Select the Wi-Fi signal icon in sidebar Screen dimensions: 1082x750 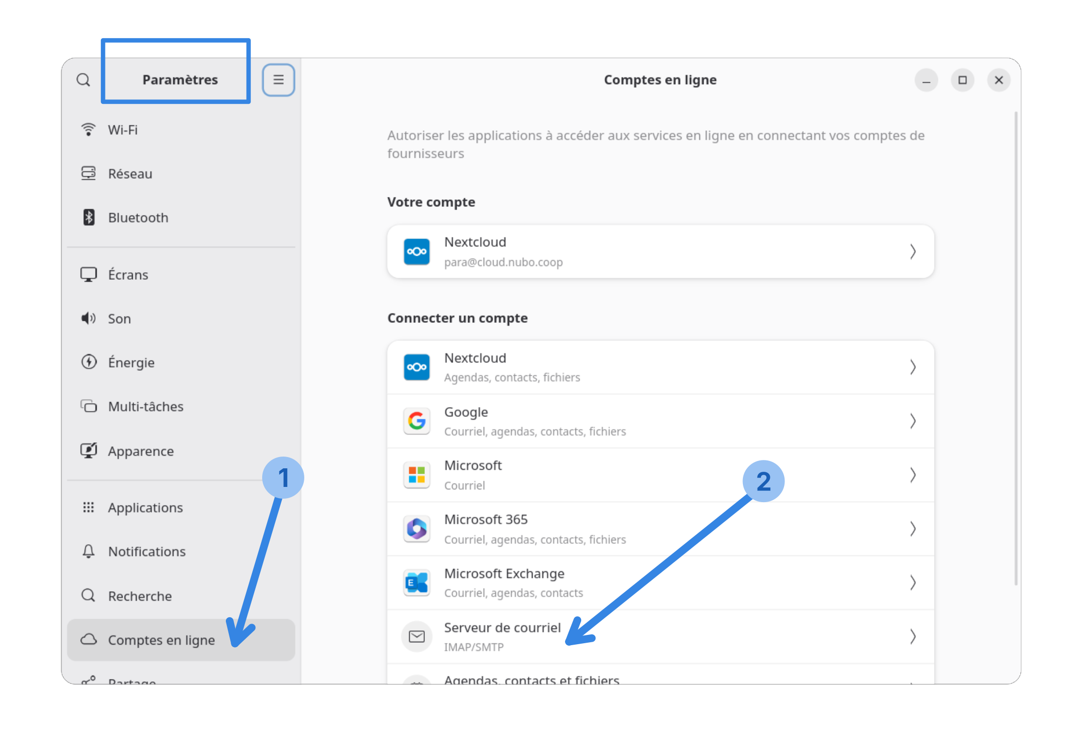pyautogui.click(x=88, y=129)
